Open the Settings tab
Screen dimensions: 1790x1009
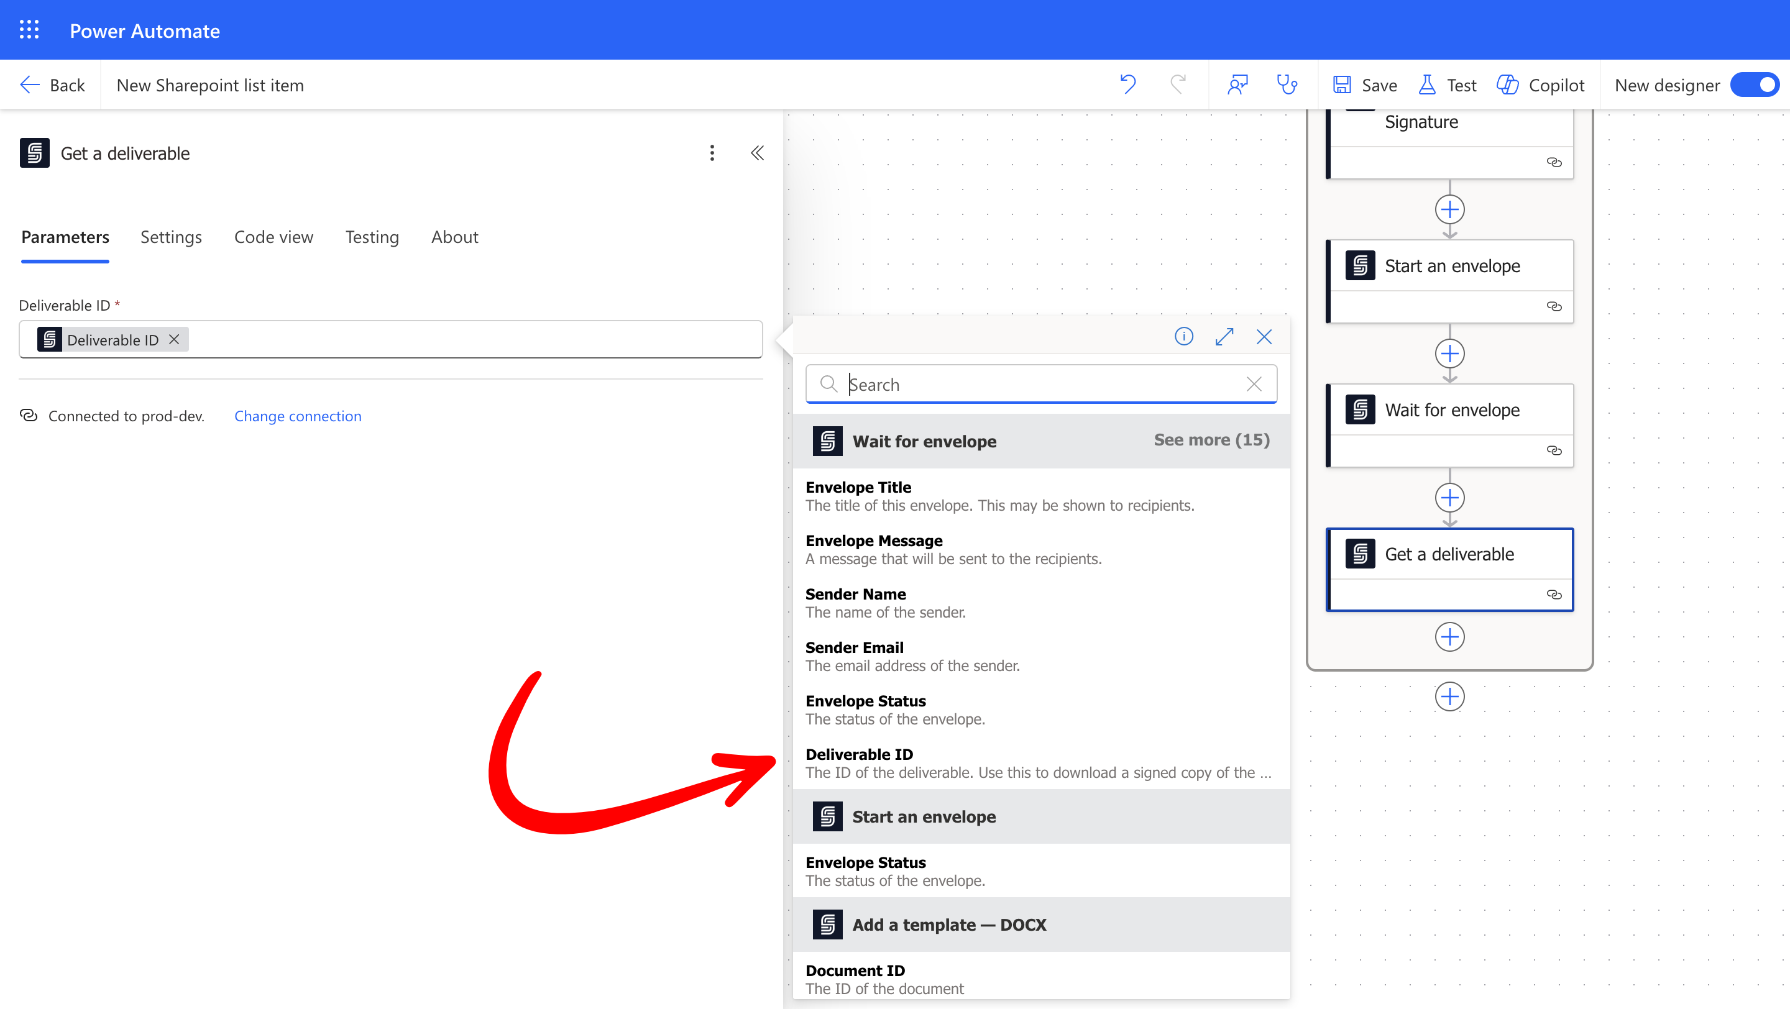pyautogui.click(x=171, y=237)
